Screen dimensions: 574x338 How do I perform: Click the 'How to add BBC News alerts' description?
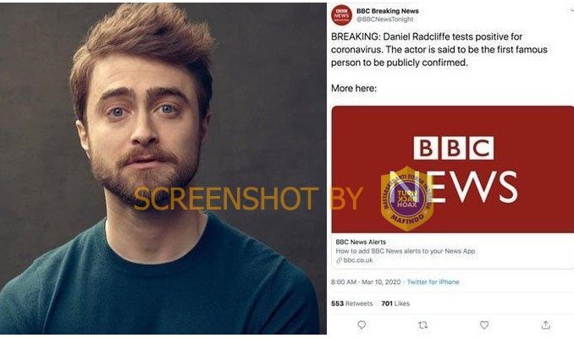coord(406,251)
